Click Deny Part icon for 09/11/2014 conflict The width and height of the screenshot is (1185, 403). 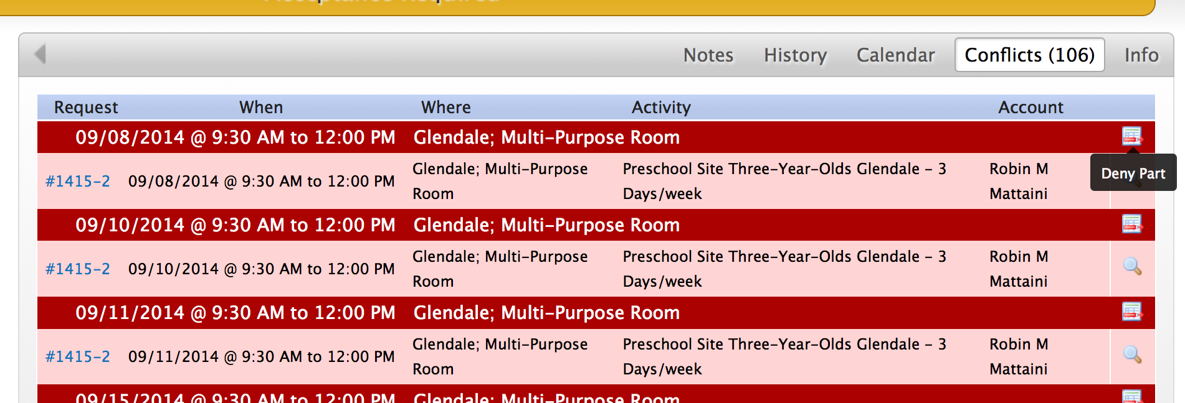[1132, 311]
